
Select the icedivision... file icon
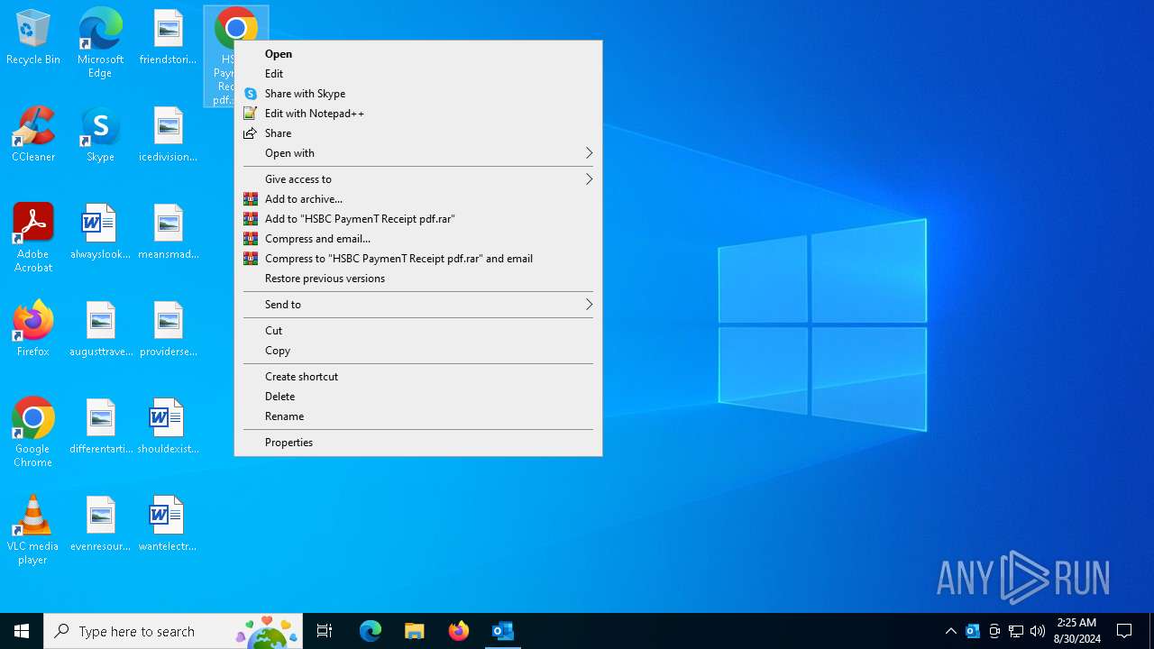[x=168, y=135]
